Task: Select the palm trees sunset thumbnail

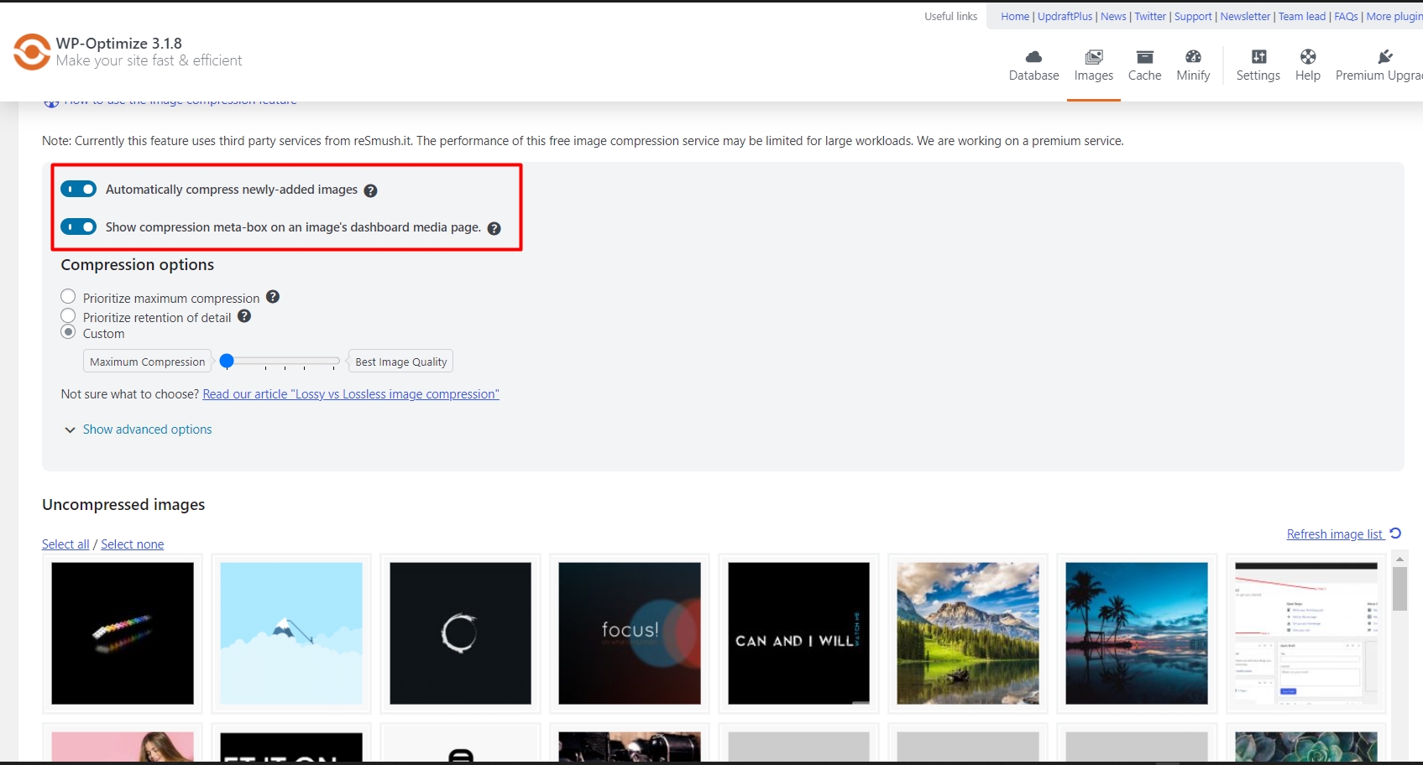Action: point(1137,633)
